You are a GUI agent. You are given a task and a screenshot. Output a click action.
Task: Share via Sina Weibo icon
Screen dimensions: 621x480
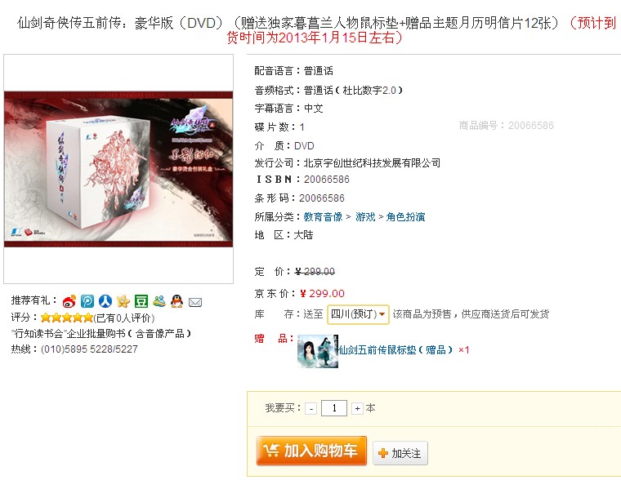pyautogui.click(x=69, y=301)
